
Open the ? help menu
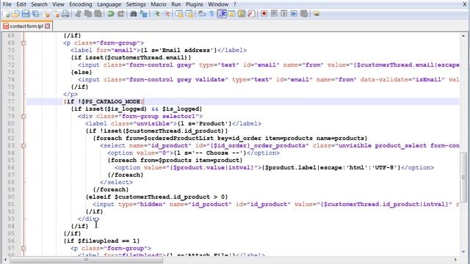point(235,4)
